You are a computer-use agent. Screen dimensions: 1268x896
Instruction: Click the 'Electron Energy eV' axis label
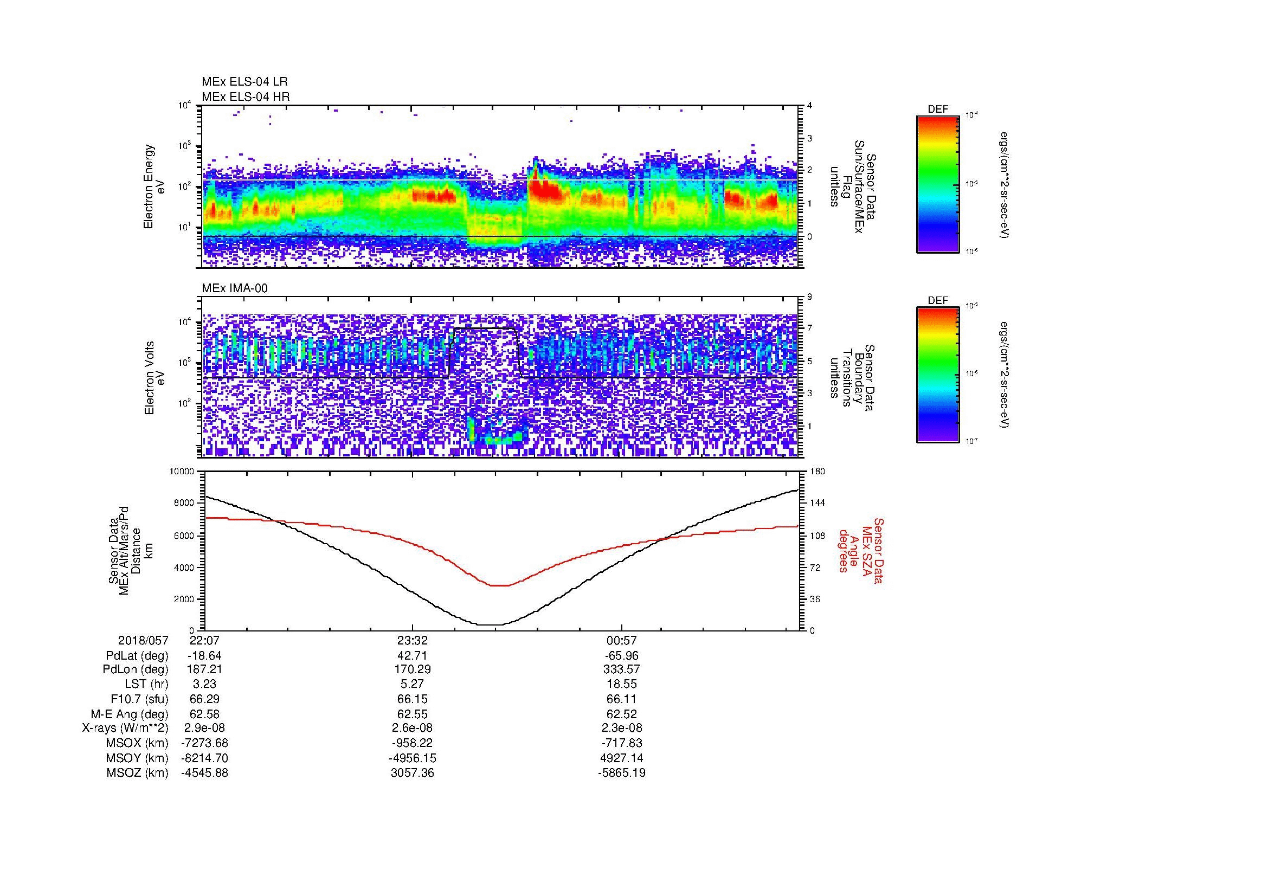coord(154,186)
